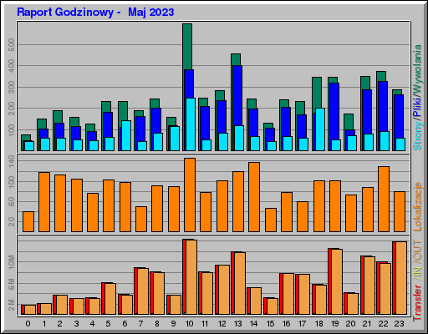Select the orange Lokalizacje bar for hour 22
The image size is (428, 334).
384,199
